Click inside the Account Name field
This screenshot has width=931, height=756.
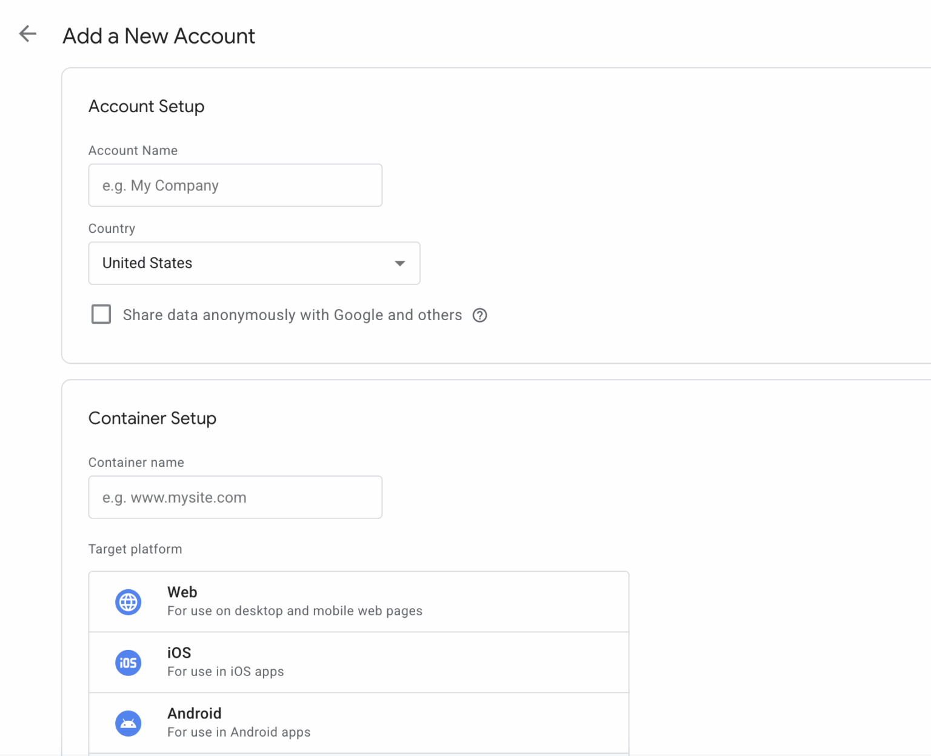click(235, 185)
